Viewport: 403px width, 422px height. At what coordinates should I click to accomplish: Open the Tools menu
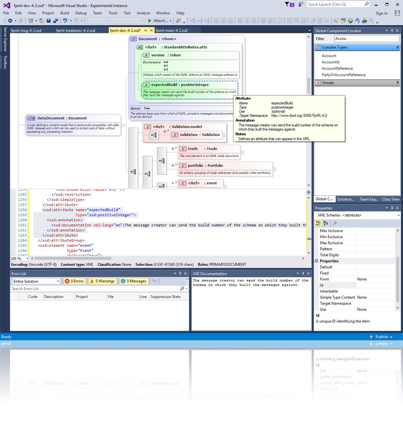[x=113, y=13]
